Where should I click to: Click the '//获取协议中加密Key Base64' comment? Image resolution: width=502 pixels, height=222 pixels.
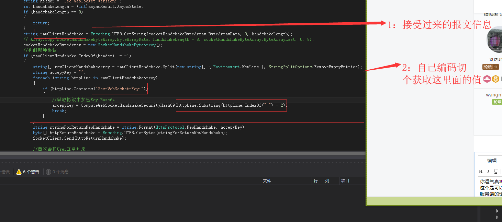[83, 100]
